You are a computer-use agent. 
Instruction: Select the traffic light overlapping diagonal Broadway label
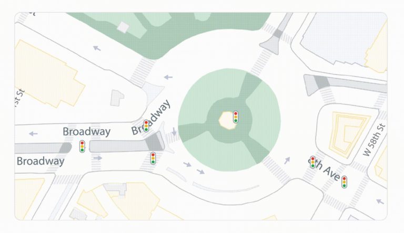click(146, 126)
